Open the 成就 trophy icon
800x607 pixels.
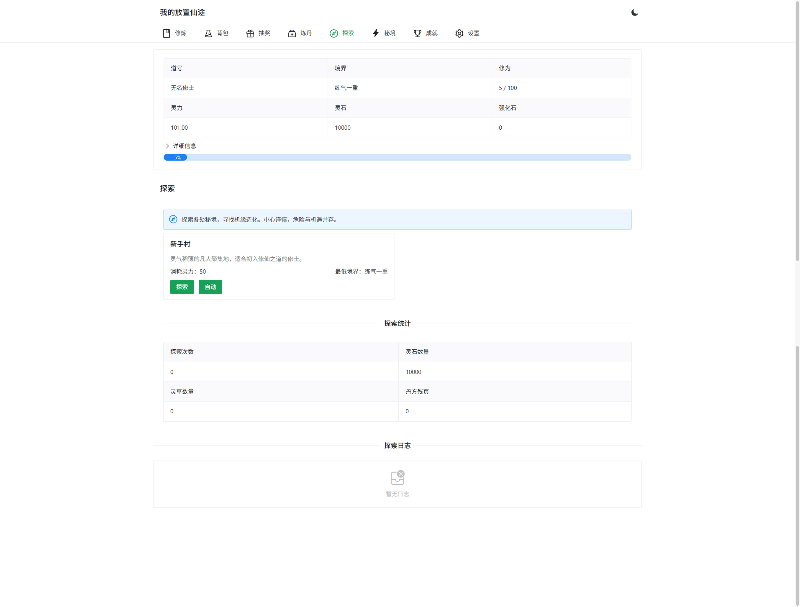pyautogui.click(x=417, y=33)
